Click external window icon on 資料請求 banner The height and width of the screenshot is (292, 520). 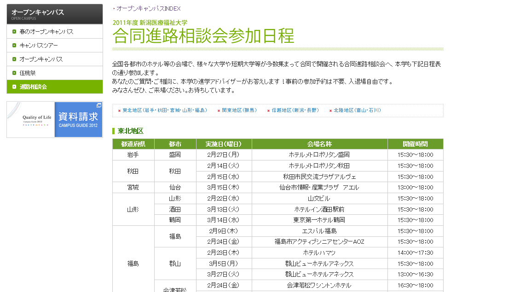[x=98, y=106]
